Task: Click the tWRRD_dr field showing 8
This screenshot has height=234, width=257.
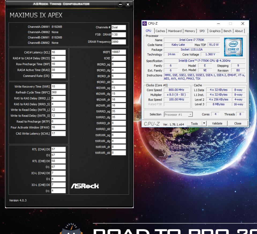Action: 119,123
